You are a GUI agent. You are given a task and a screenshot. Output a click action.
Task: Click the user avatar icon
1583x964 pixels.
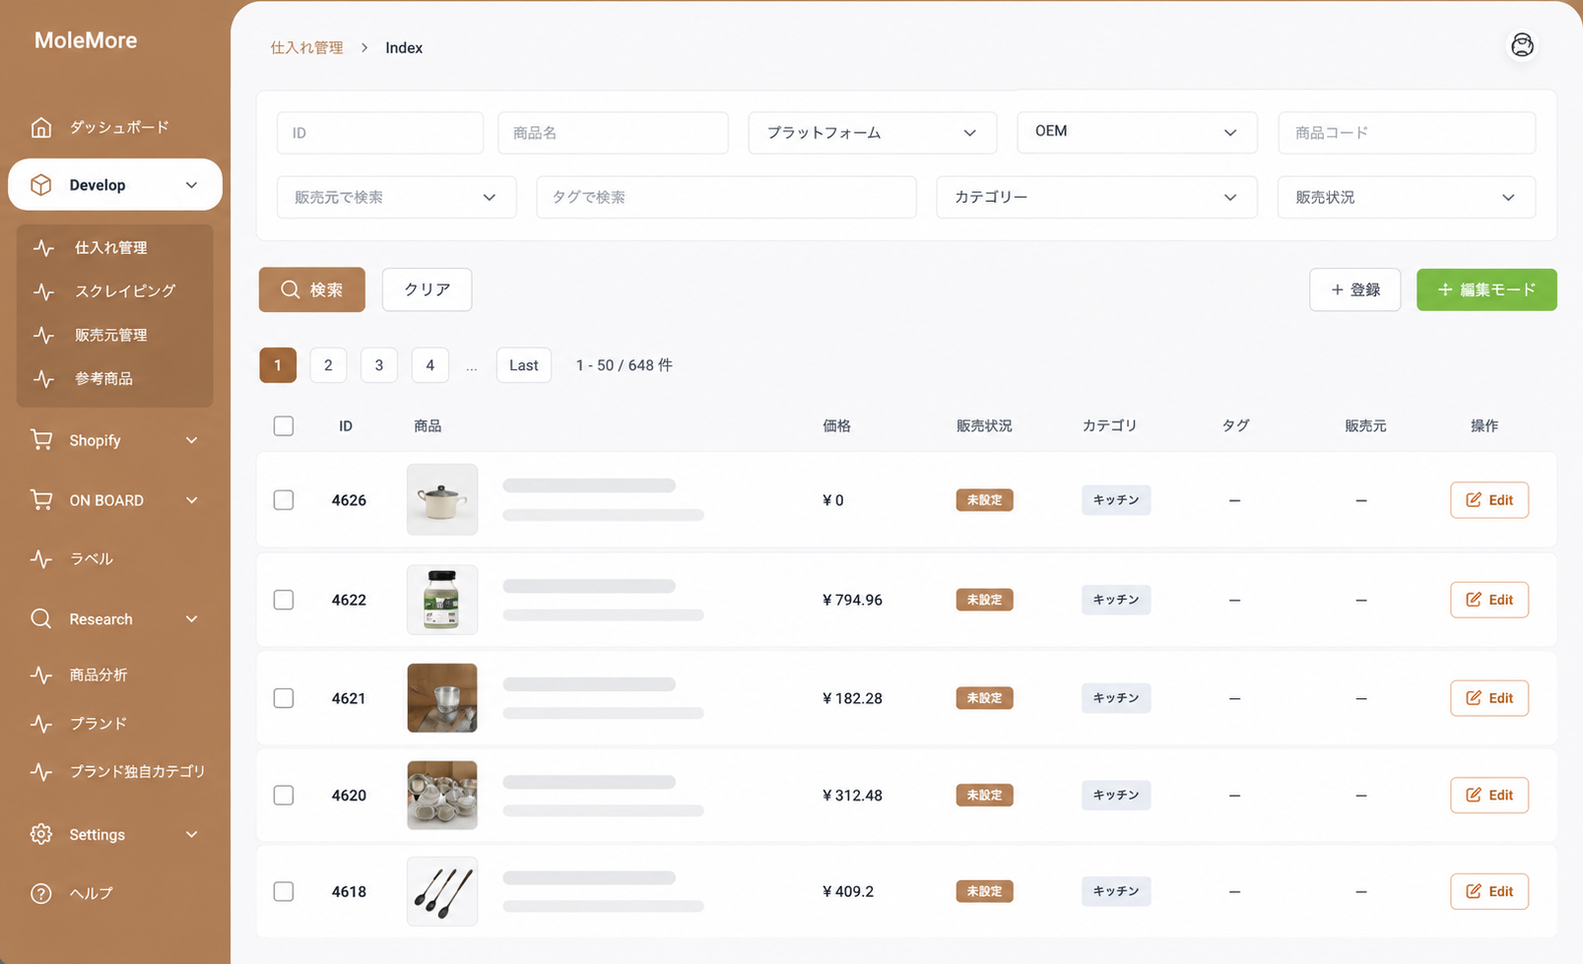pyautogui.click(x=1522, y=45)
